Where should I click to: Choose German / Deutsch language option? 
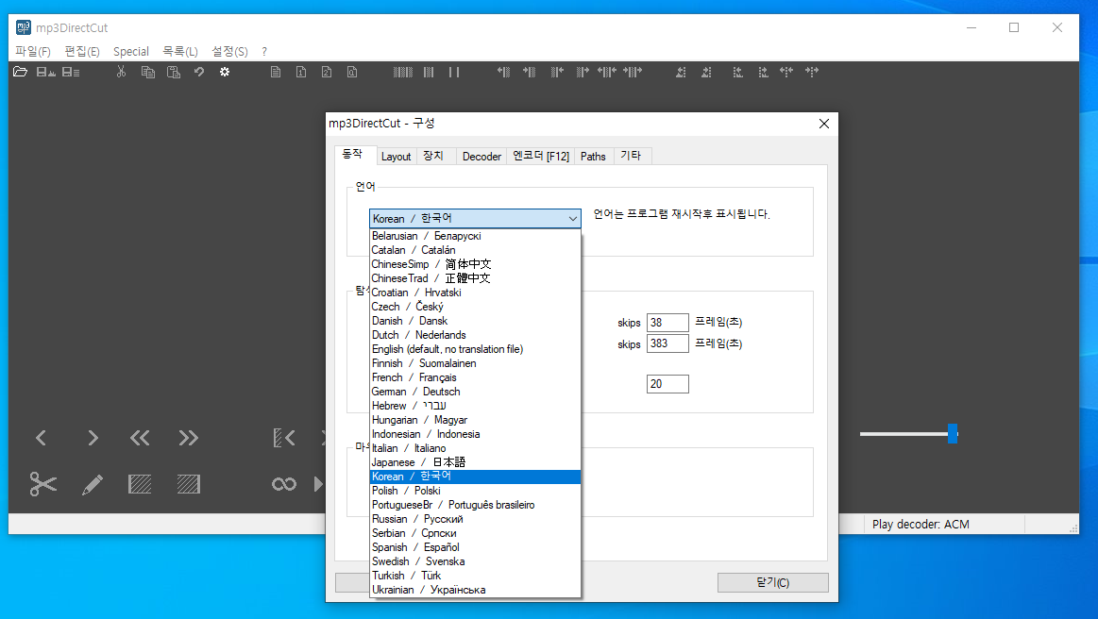[x=475, y=392]
